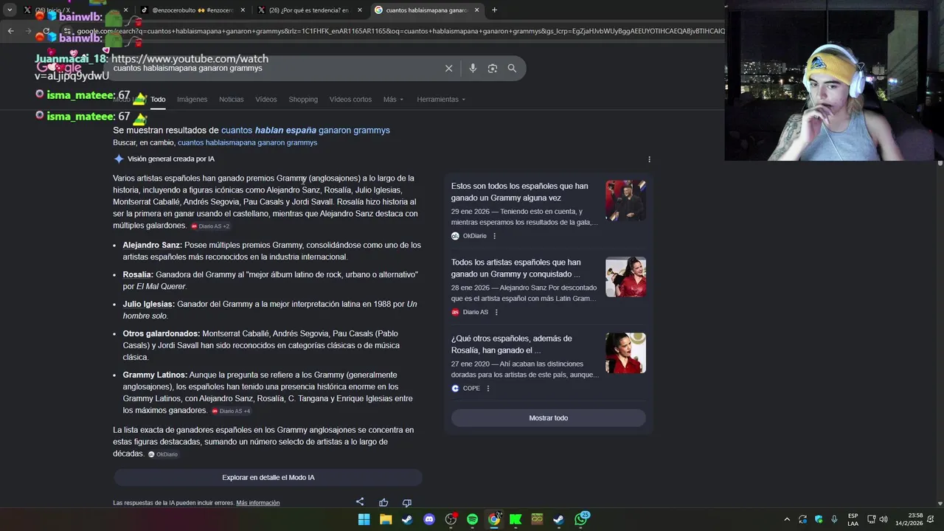Image resolution: width=944 pixels, height=531 pixels.
Task: Switch to the Videos cortos tab
Action: 350,100
